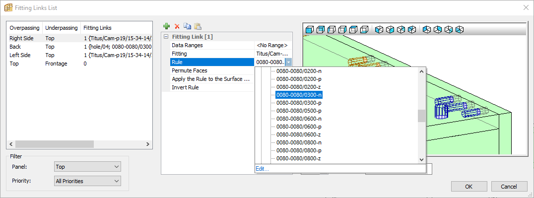Image resolution: width=534 pixels, height=198 pixels.
Task: Close the Fitting Links List dialog
Action: tap(526, 7)
